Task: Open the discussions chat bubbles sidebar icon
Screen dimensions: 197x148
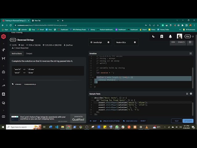Action: coord(3,103)
